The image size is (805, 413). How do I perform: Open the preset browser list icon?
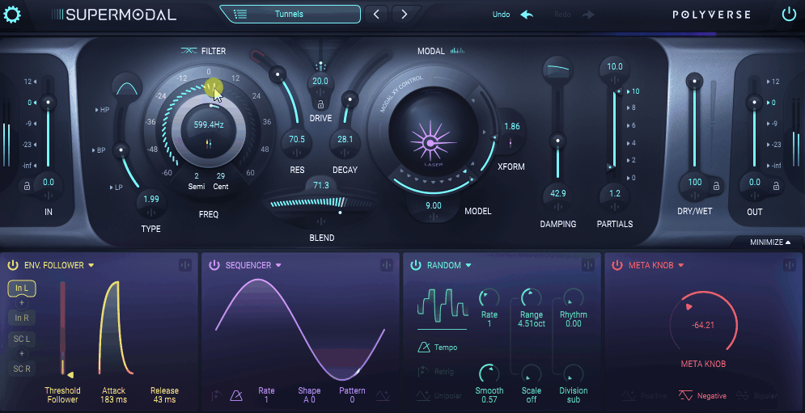240,15
